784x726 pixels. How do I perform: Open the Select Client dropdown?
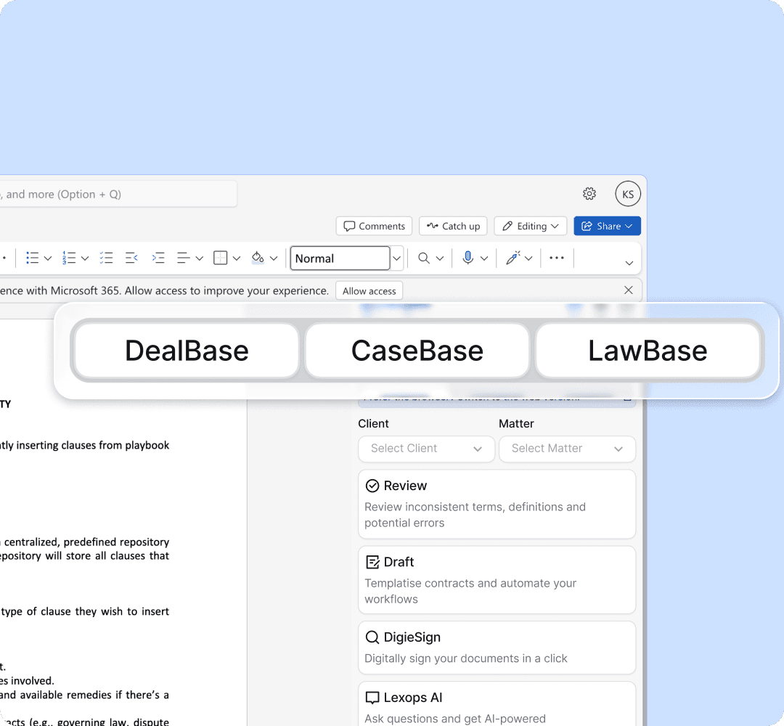point(427,449)
